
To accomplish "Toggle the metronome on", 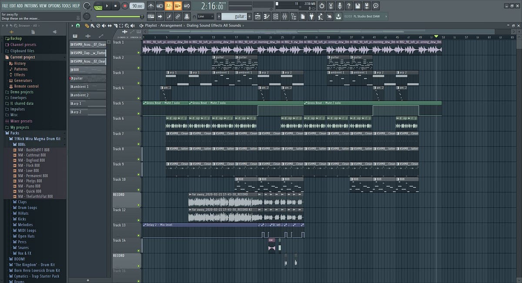I will tap(151, 5).
